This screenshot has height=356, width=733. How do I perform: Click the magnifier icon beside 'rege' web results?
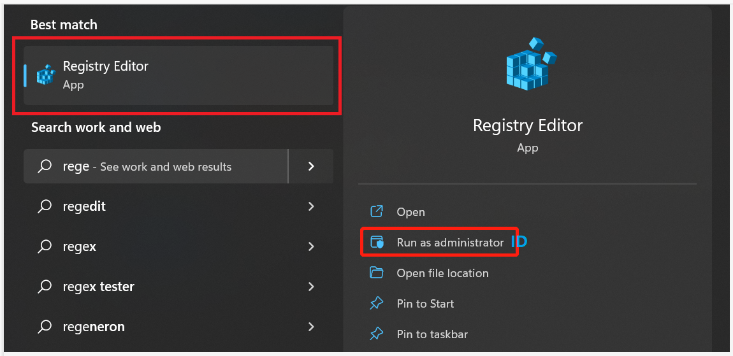45,166
